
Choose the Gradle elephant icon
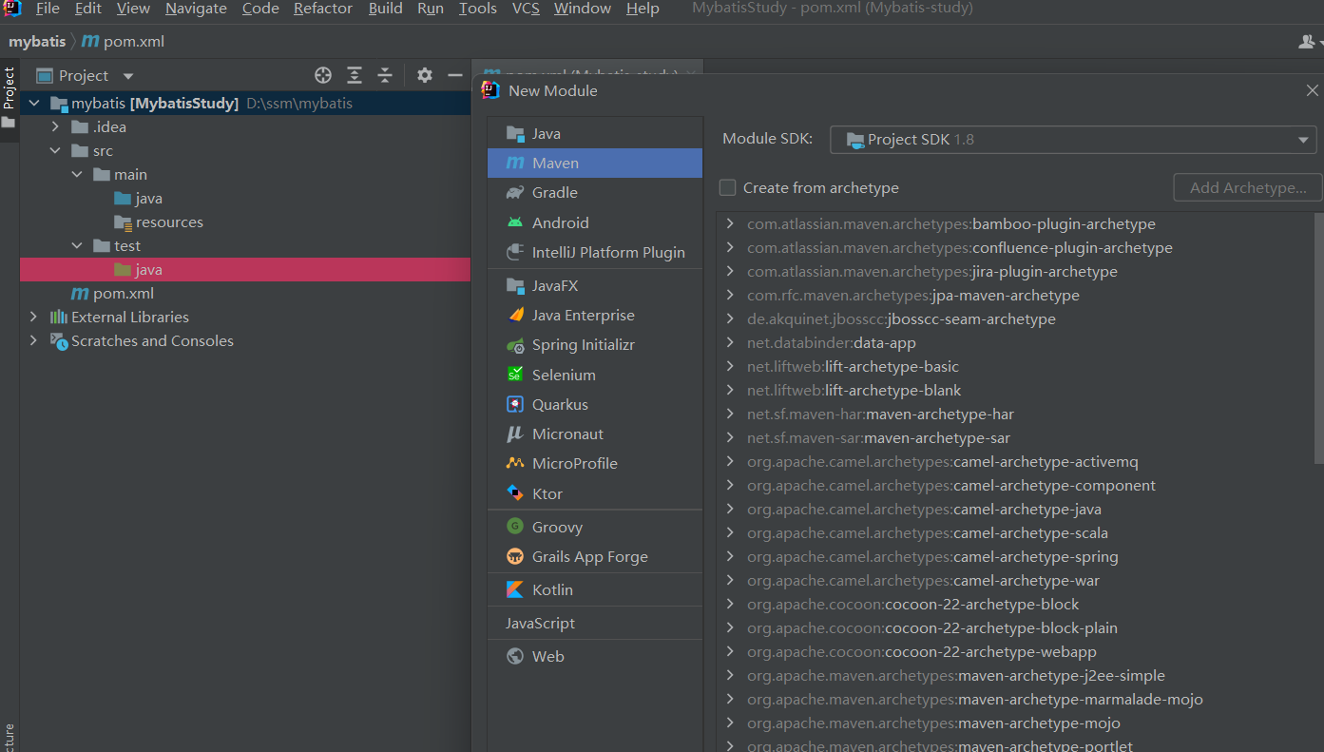point(515,193)
